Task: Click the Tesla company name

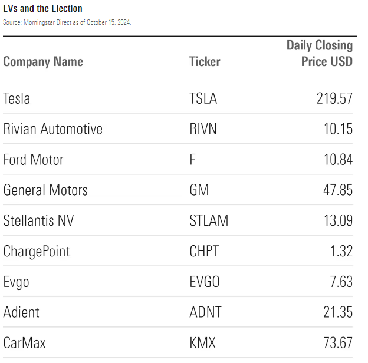Action: click(17, 98)
